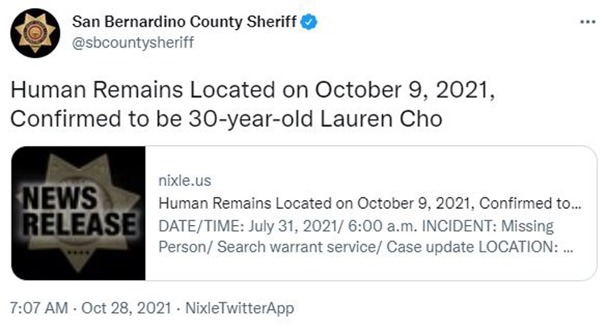This screenshot has width=605, height=330.
Task: Open the three-dot more options menu
Action: [587, 22]
